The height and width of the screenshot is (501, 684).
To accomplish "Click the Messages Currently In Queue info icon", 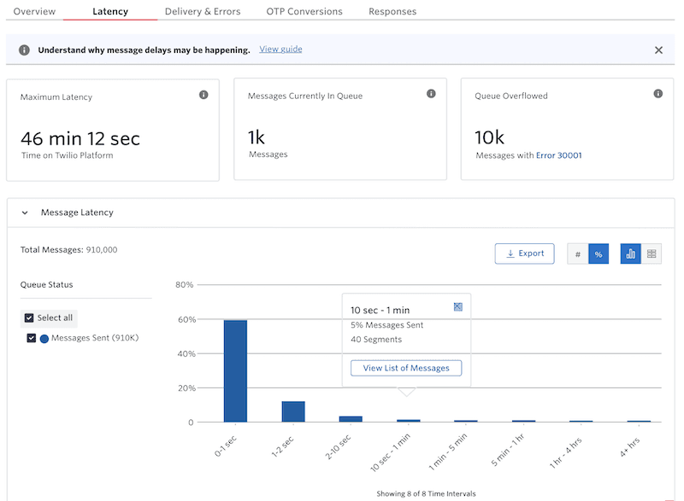I will coord(431,95).
